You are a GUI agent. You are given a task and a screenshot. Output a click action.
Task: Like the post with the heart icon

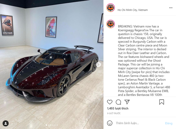[x=110, y=102]
